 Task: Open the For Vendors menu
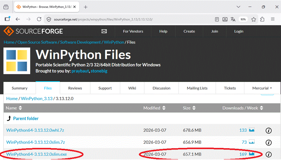pos(133,31)
